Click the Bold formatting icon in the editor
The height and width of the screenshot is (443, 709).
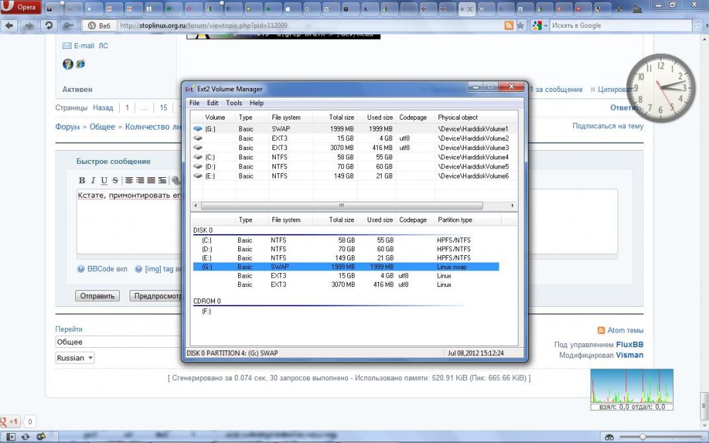82,180
